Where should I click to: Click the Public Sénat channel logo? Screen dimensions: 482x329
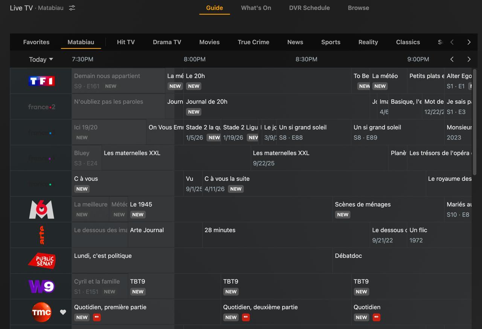41,260
